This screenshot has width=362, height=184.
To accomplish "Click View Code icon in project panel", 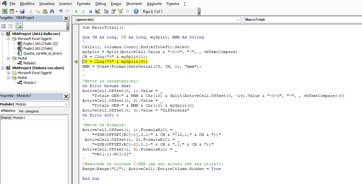I will coord(3,26).
